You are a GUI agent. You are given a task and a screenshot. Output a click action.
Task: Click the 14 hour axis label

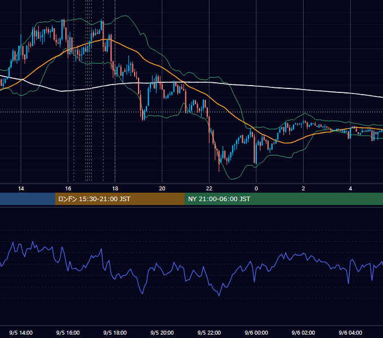[x=21, y=189]
